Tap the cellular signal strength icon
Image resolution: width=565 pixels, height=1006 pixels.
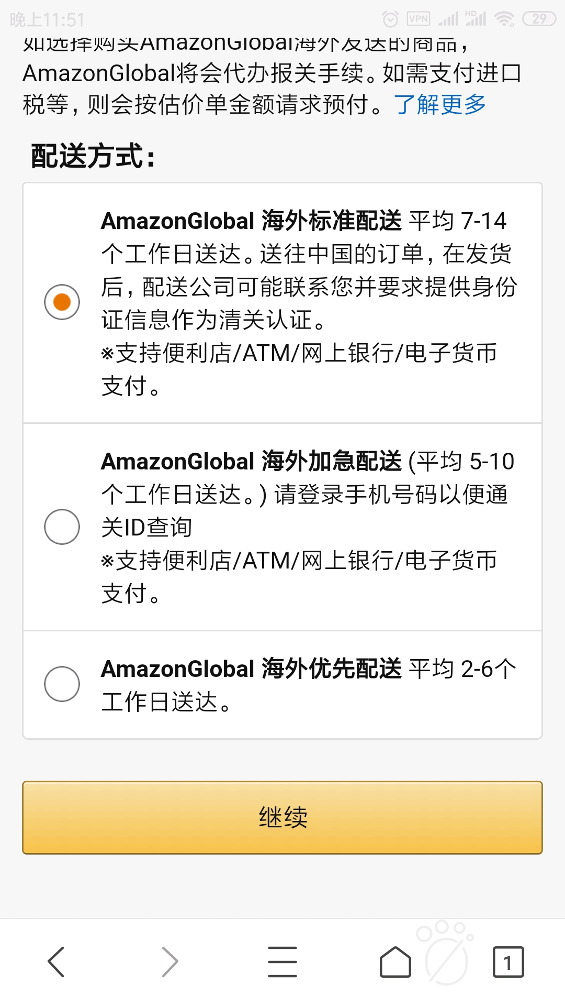coord(448,19)
